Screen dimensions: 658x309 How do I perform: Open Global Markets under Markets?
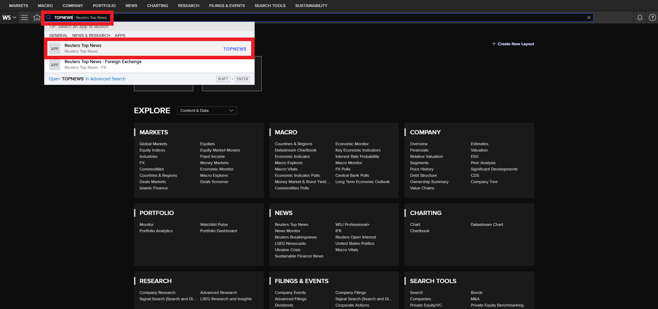(153, 144)
